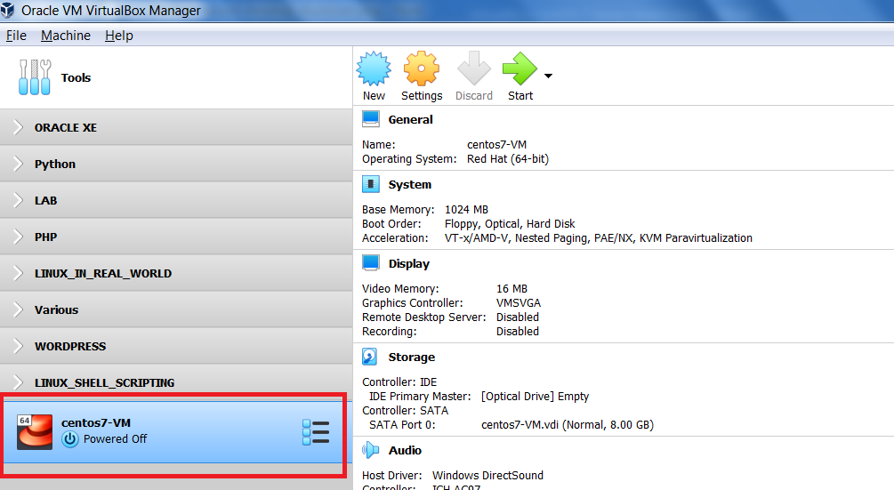Click the Storage section icon
The image size is (894, 490).
(x=371, y=357)
